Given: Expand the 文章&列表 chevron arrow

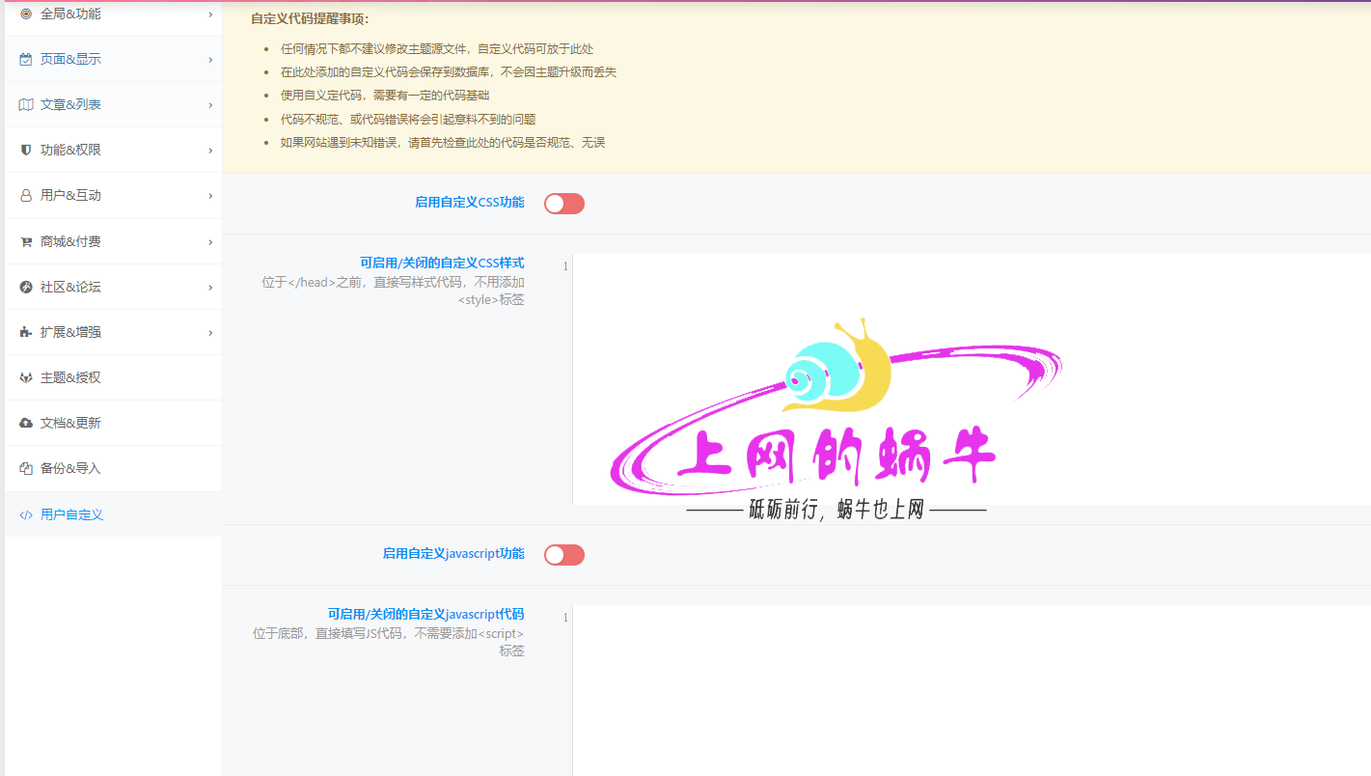Looking at the screenshot, I should click(x=210, y=104).
